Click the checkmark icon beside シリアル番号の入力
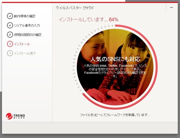Image resolution: width=180 pixels, height=138 pixels. (x=10, y=25)
